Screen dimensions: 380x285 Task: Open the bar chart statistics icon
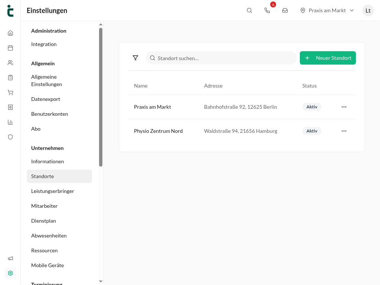point(10,122)
